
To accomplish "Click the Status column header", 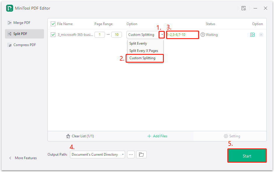I will [210, 24].
